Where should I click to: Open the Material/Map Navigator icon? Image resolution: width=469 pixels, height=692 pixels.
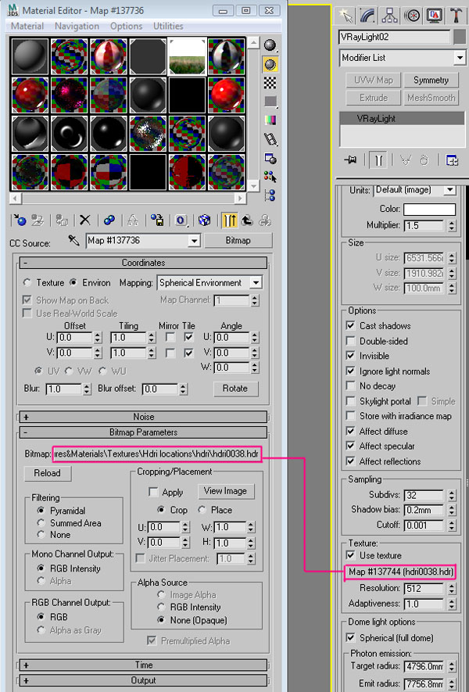click(x=270, y=195)
